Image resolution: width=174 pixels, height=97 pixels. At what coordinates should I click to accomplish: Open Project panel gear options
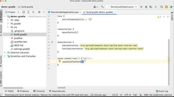click(39, 12)
